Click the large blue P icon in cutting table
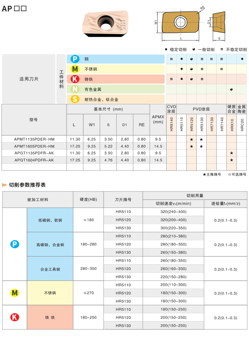Screen dimensions: 249x340 (15, 244)
